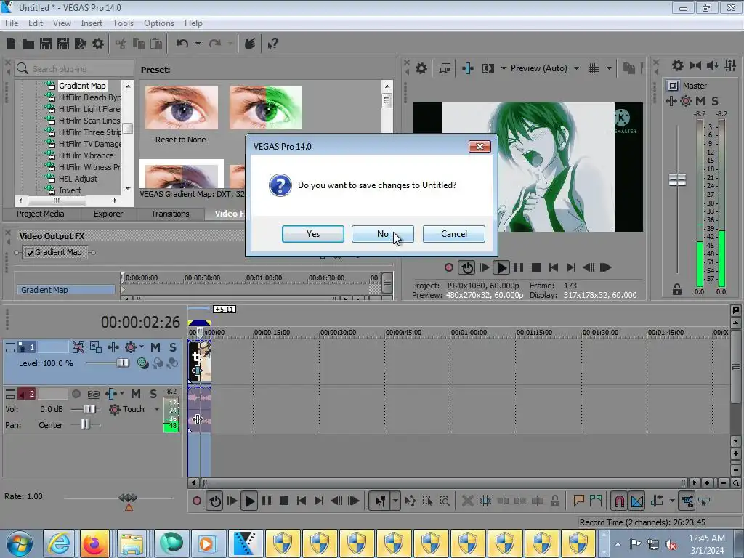744x558 pixels.
Task: Adjust the Level slider of track 1
Action: 122,363
